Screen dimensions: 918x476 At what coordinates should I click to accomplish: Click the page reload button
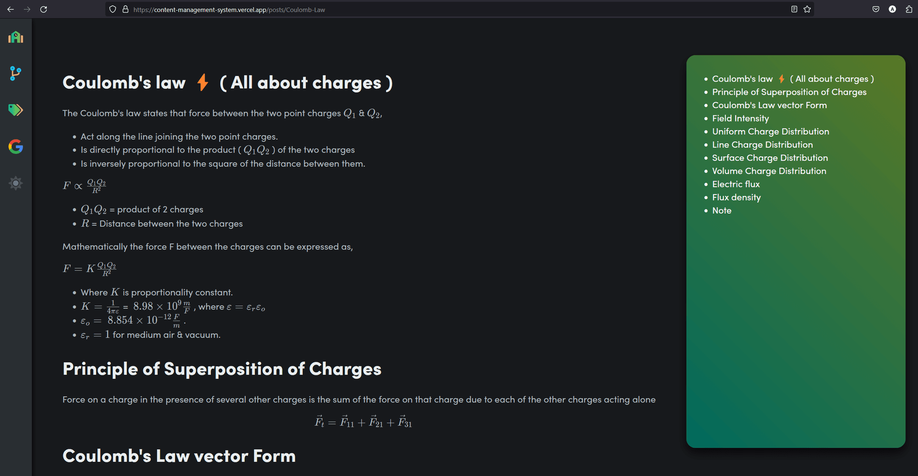point(44,9)
